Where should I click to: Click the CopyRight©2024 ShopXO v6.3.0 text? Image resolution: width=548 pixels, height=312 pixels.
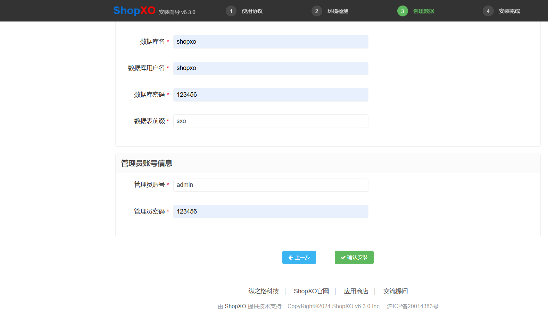click(x=334, y=306)
